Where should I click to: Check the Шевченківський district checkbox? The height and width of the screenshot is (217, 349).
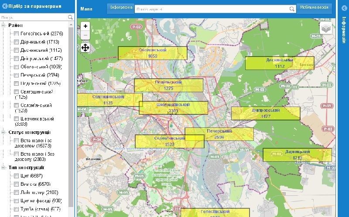click(x=16, y=119)
